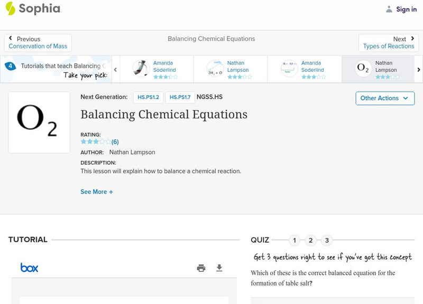Viewport: 423px width, 304px height.
Task: Click the Box logo
Action: click(x=30, y=268)
